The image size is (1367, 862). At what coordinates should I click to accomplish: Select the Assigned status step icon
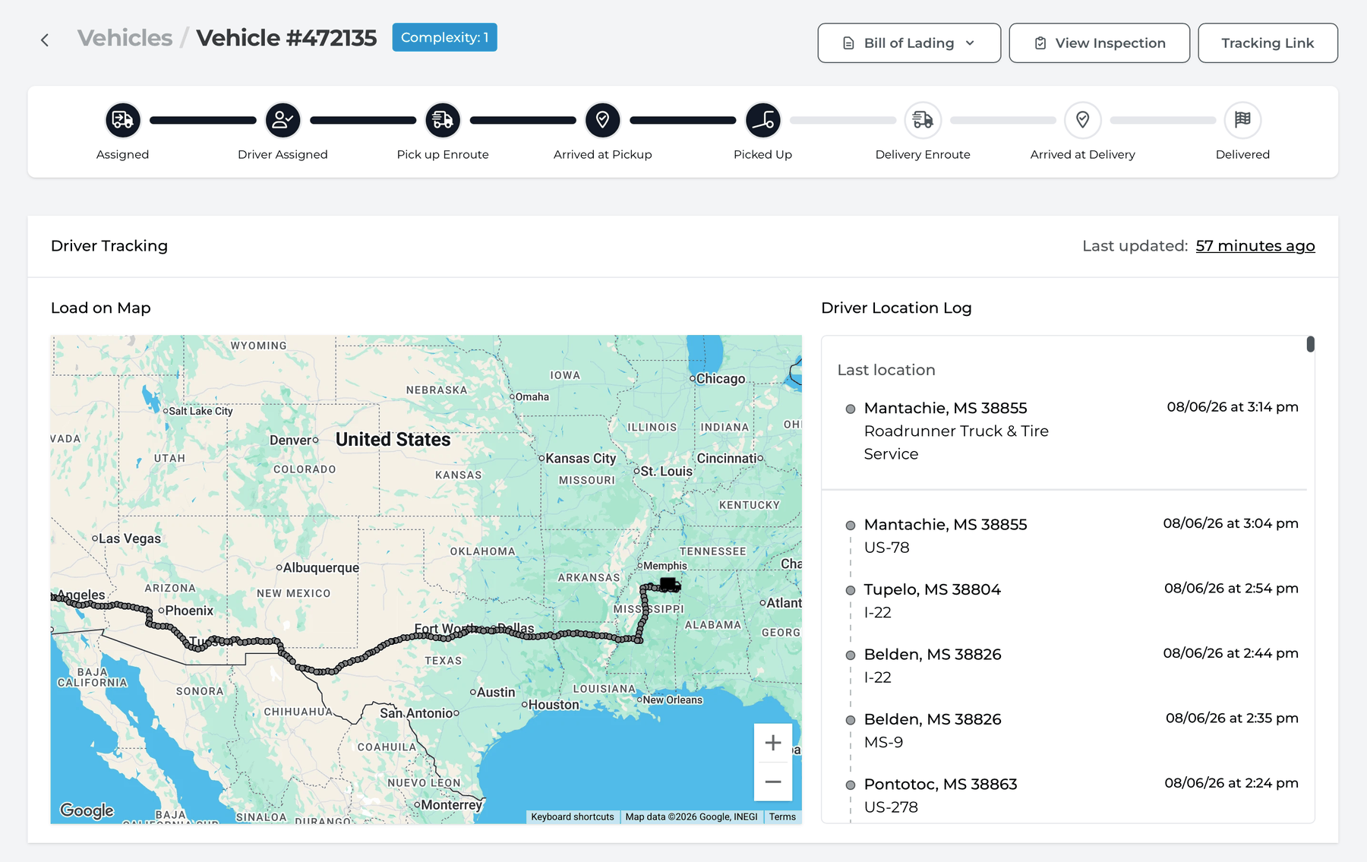tap(122, 120)
